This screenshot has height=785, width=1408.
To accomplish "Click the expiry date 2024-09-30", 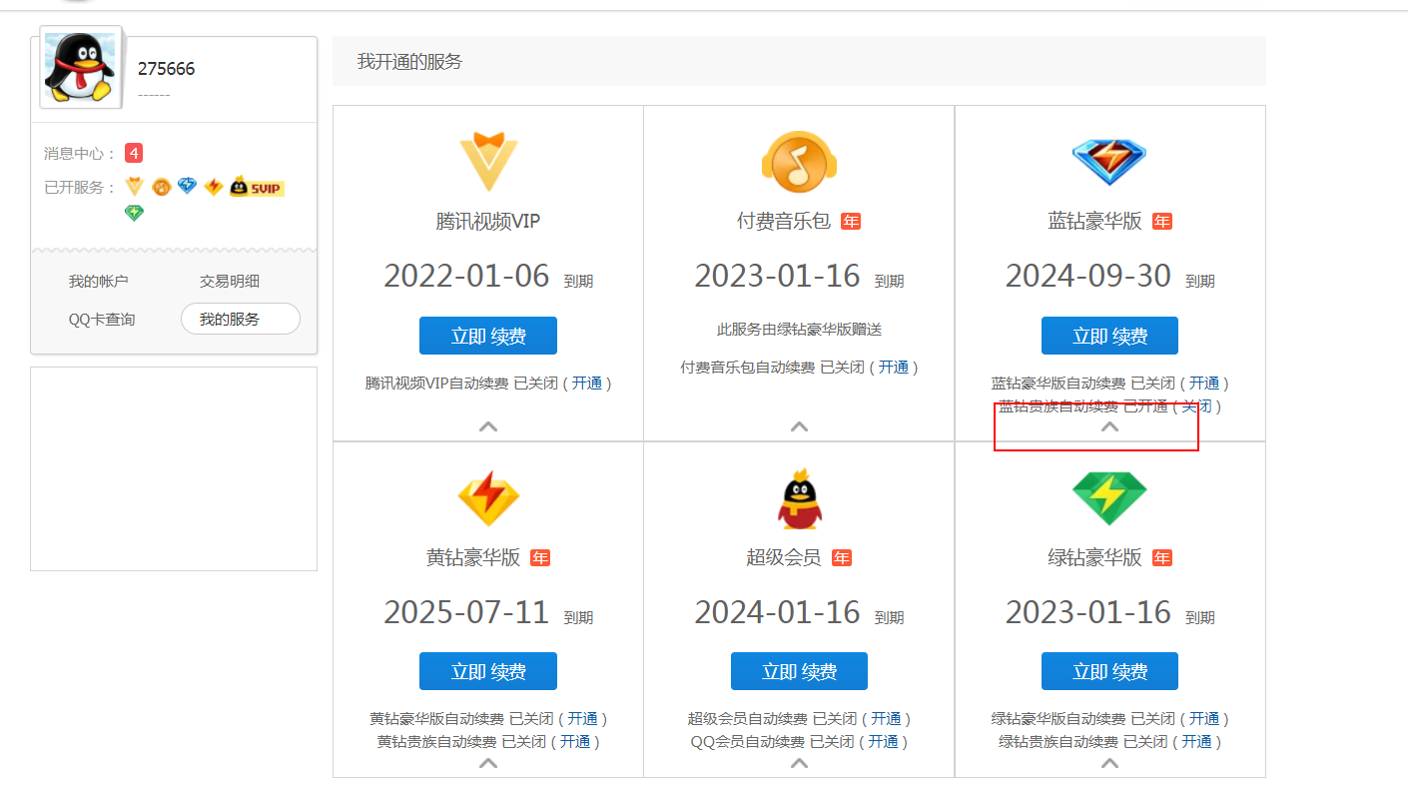I will pos(1088,276).
